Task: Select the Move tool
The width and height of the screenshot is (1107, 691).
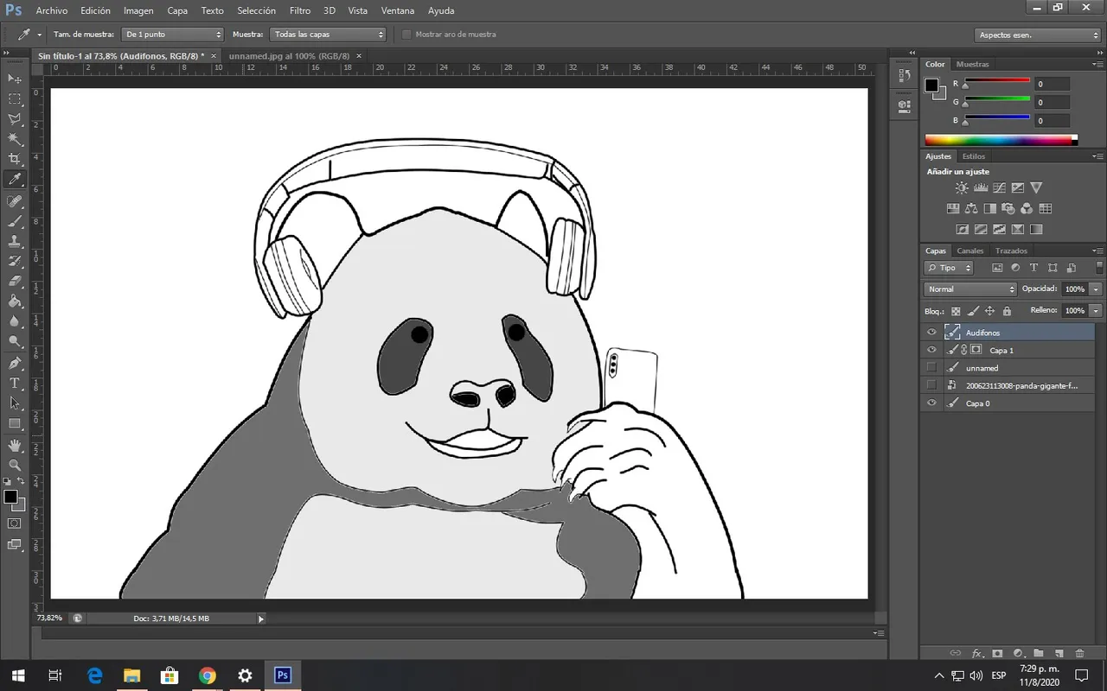Action: [15, 79]
